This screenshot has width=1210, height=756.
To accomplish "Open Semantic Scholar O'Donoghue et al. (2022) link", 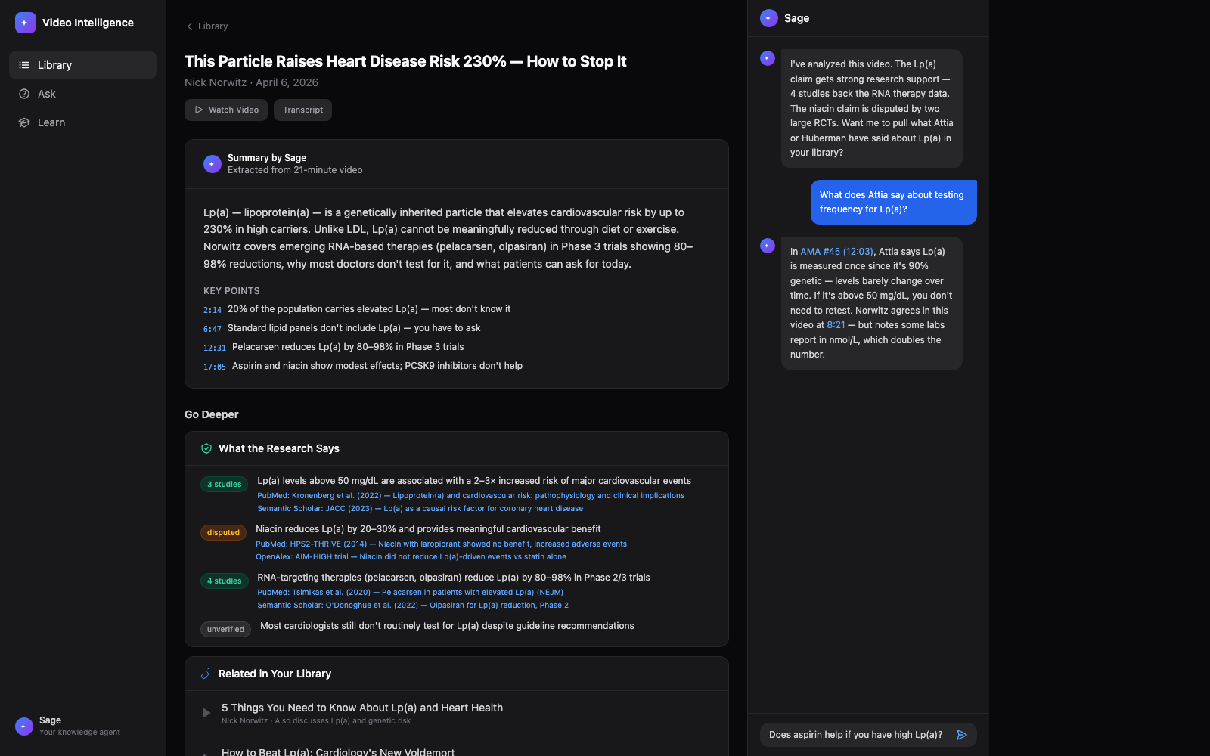I will coord(413,606).
